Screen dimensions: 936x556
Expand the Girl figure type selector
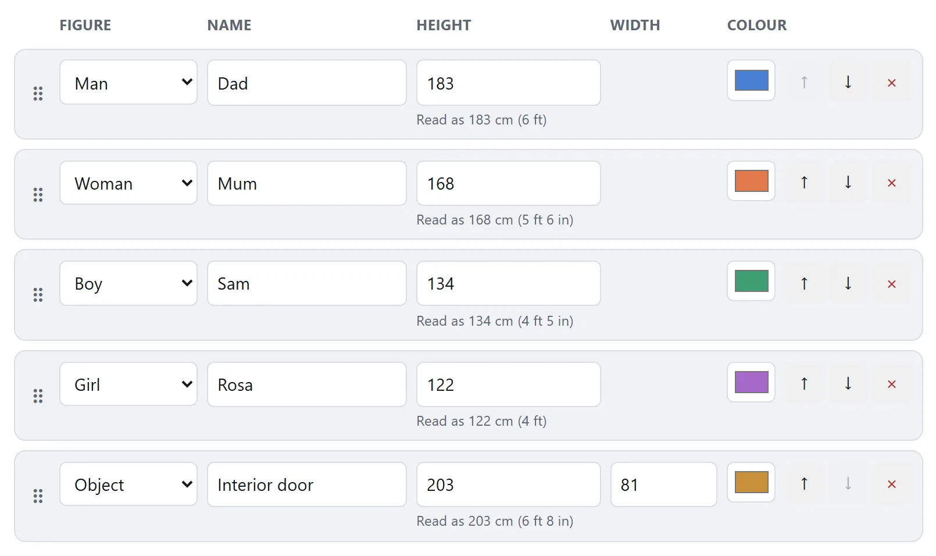pos(128,384)
